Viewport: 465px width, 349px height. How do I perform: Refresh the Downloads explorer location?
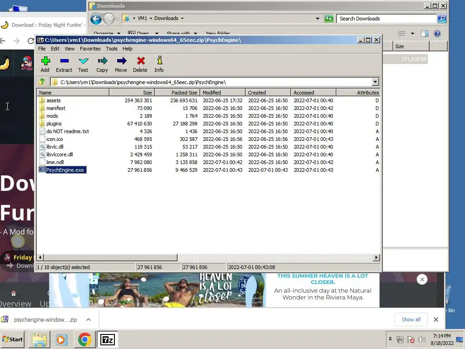point(329,18)
